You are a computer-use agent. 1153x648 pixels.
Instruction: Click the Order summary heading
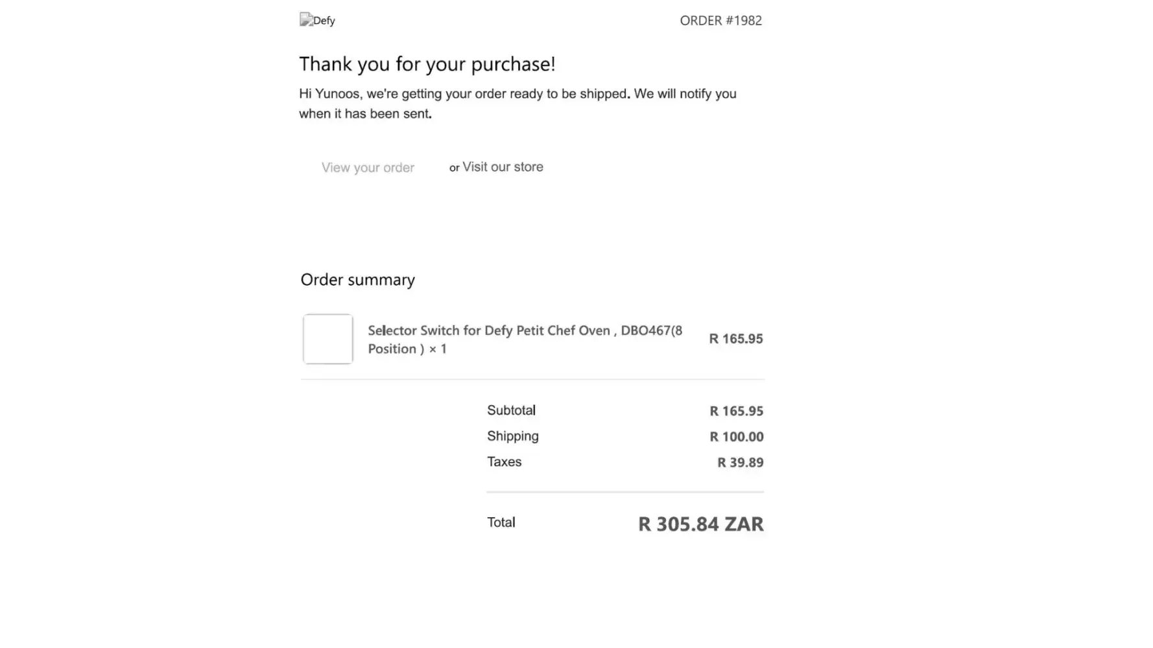[x=357, y=279]
